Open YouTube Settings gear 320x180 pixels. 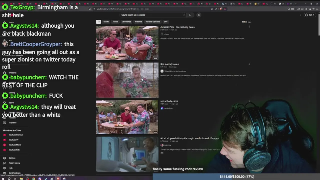pos(4,158)
